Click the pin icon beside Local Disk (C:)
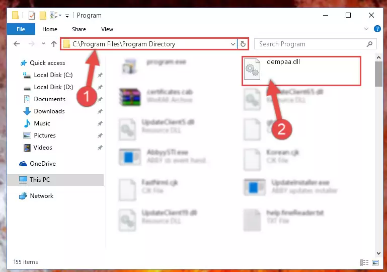The height and width of the screenshot is (272, 387). [100, 75]
